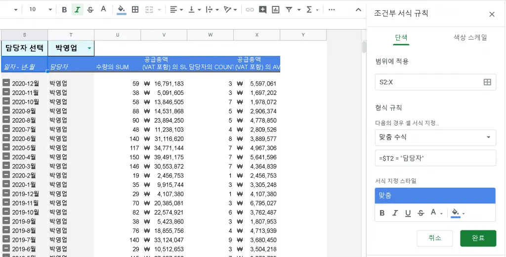Click the 완료 button
This screenshot has height=257, width=506.
click(478, 238)
